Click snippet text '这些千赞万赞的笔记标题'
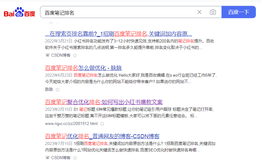262x165 pixels. pos(67,116)
